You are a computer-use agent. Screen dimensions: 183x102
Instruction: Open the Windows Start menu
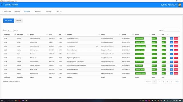click(x=2, y=101)
